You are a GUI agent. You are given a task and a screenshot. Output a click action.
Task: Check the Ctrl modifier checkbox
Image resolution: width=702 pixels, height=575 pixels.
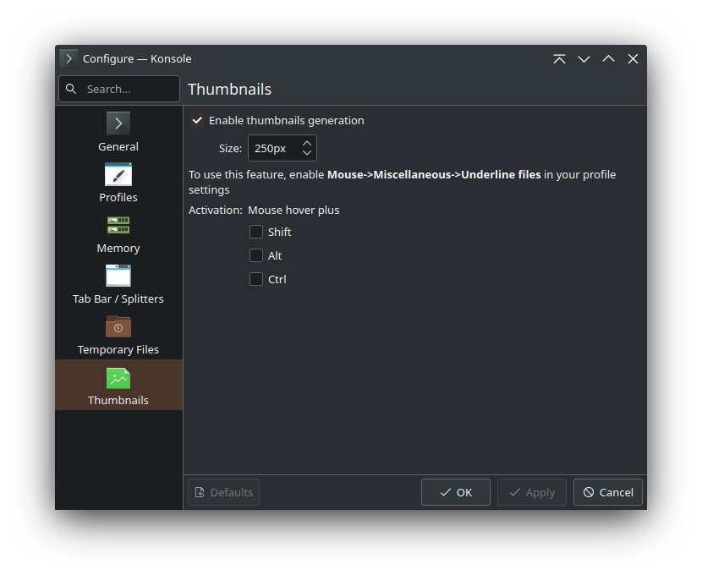(x=256, y=279)
